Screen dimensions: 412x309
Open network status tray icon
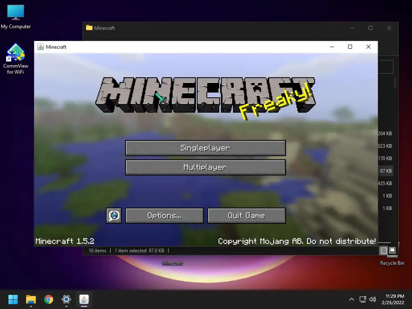[363, 299]
